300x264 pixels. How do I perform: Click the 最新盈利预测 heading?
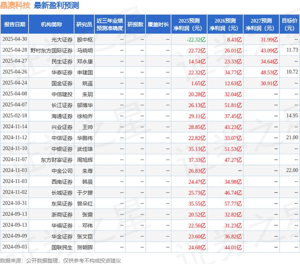click(x=57, y=6)
